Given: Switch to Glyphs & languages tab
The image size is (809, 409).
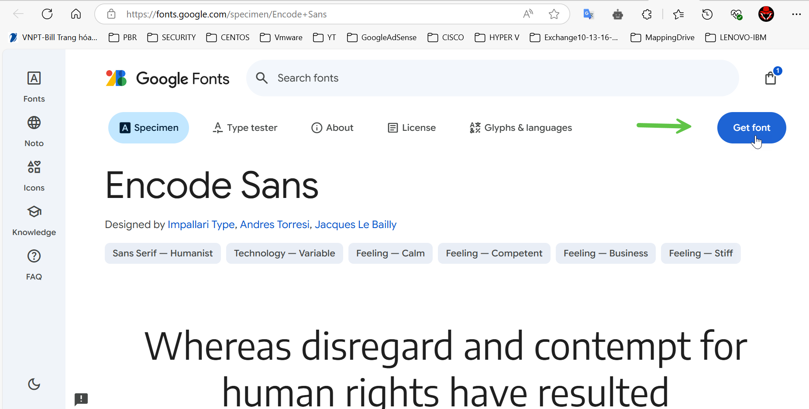Looking at the screenshot, I should pos(521,128).
